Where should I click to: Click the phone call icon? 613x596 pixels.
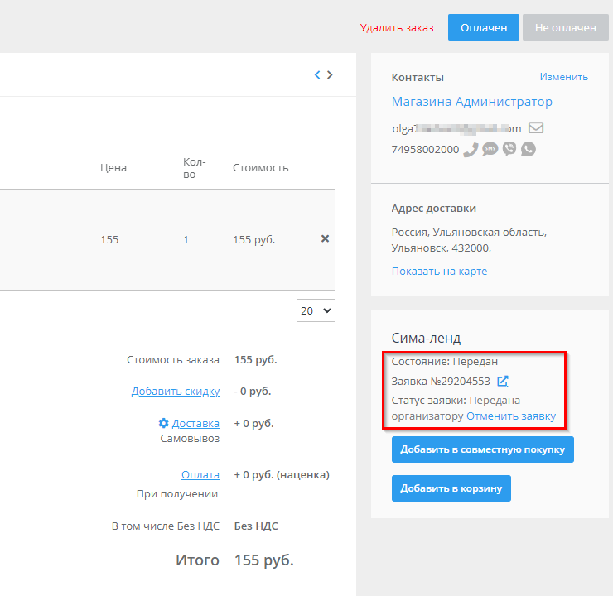point(470,149)
